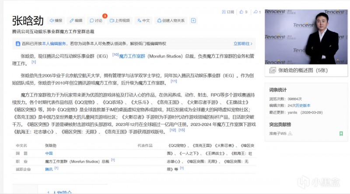Click the 中国 nationality link
The width and height of the screenshot is (350, 194).
tap(49, 153)
